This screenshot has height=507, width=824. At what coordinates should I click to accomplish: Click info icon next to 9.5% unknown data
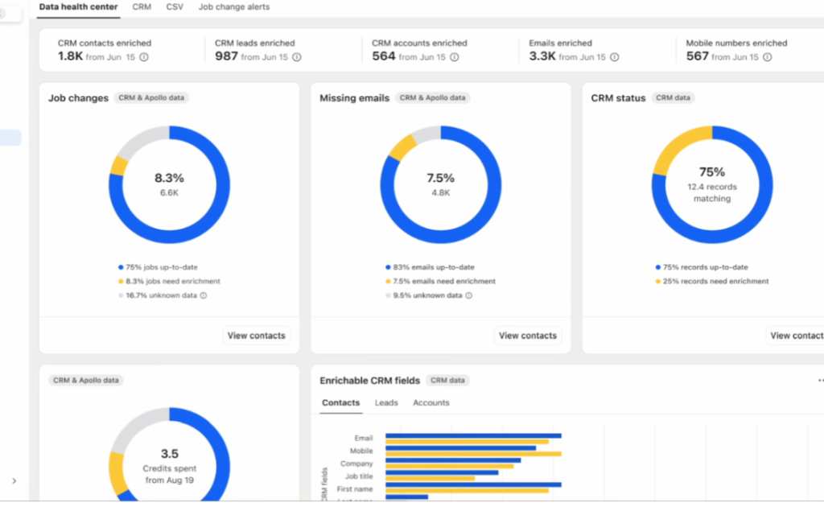point(468,295)
